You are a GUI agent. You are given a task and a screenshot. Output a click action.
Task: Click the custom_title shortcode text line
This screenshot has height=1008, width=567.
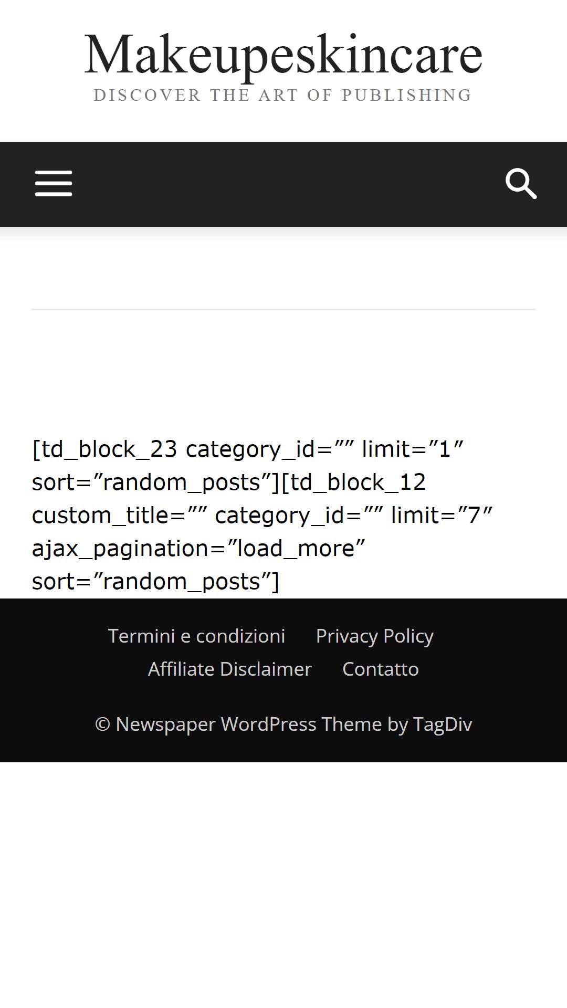tap(262, 516)
